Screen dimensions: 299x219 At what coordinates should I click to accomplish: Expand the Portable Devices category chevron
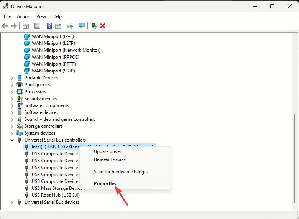(12, 78)
